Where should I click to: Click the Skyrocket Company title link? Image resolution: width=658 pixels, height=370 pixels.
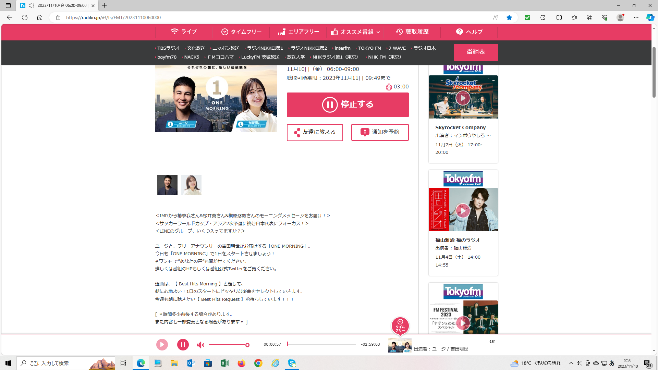pos(460,127)
